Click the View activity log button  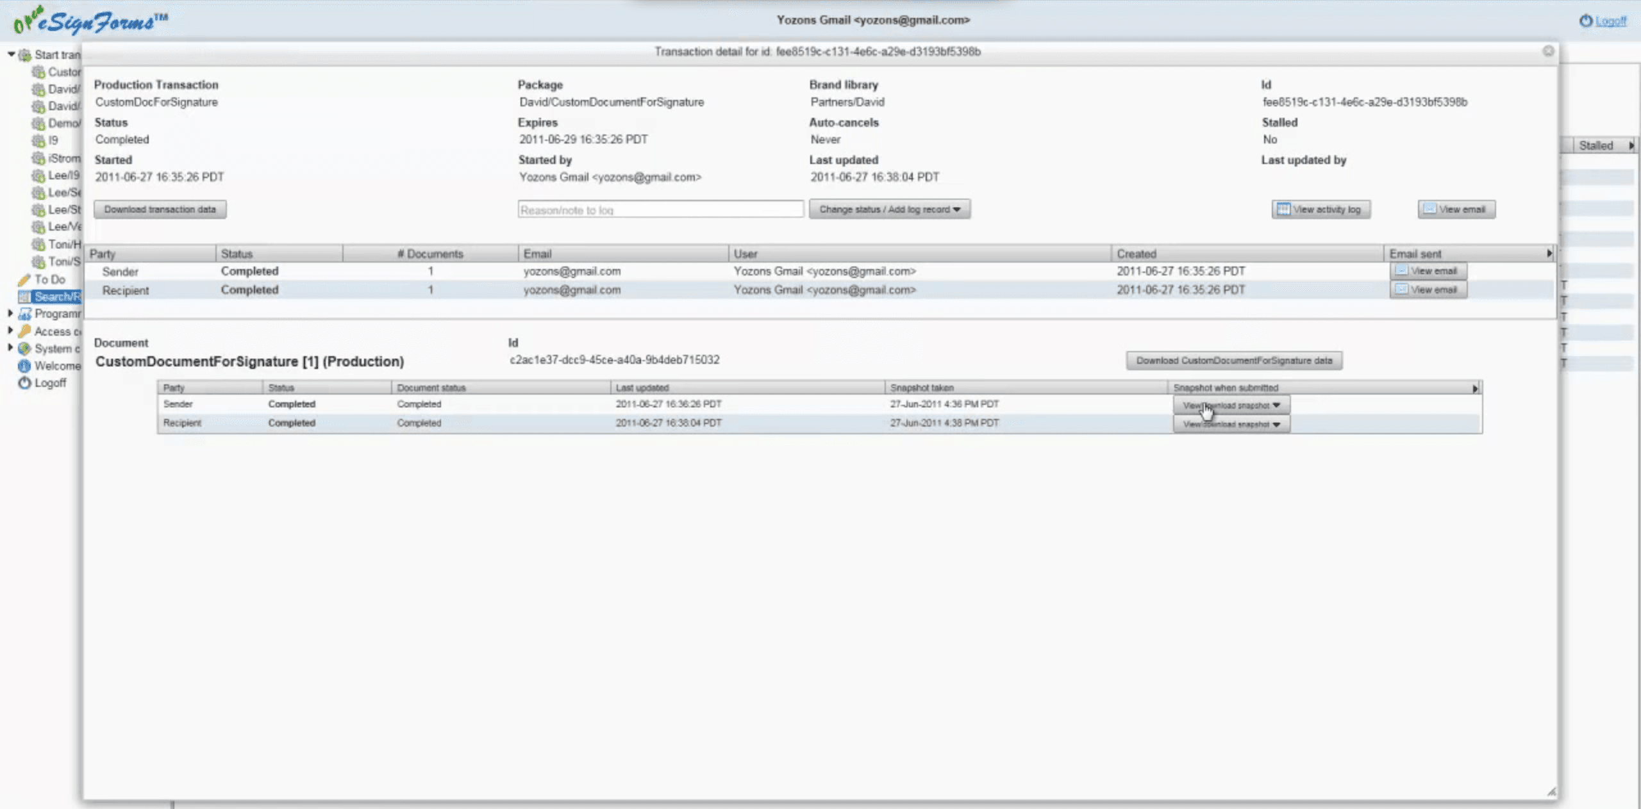(1320, 209)
